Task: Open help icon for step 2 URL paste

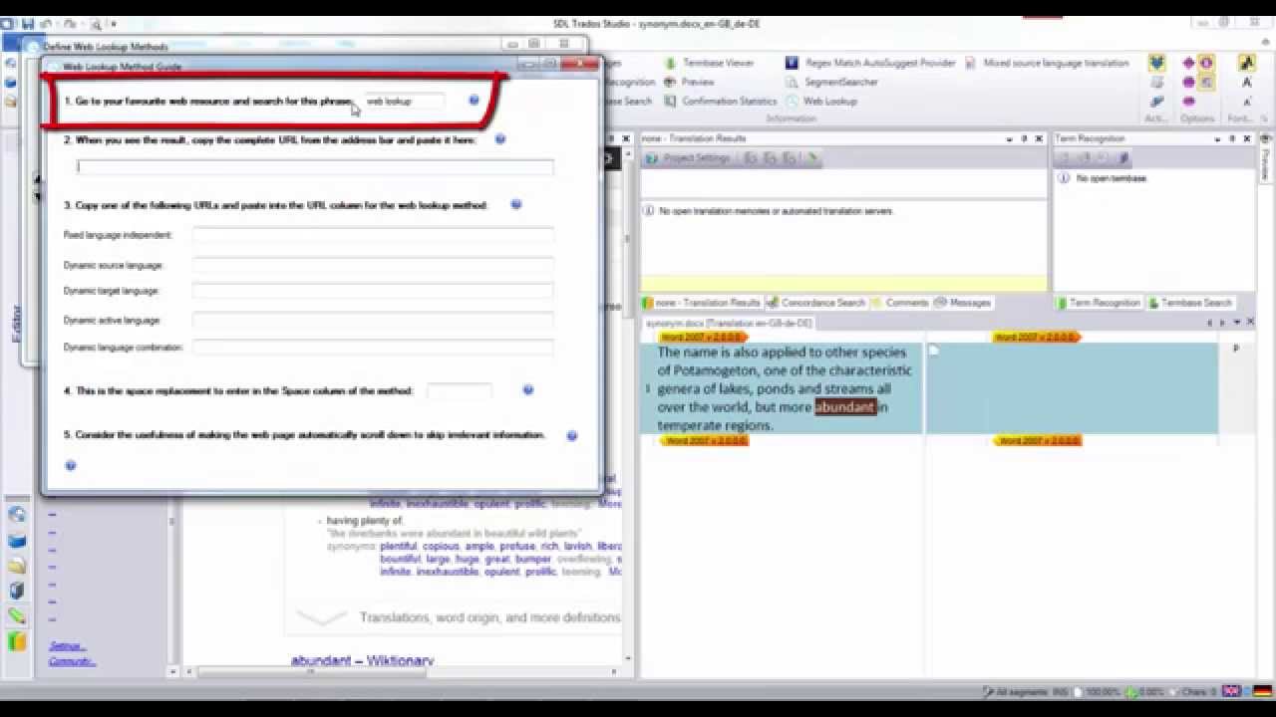Action: [x=500, y=139]
